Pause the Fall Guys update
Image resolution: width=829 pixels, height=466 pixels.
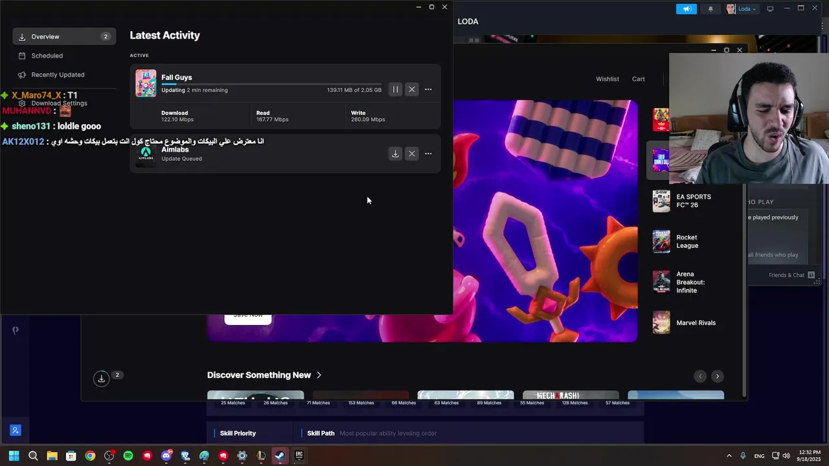pyautogui.click(x=395, y=89)
